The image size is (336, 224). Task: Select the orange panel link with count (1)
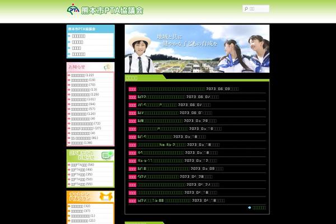(x=83, y=216)
